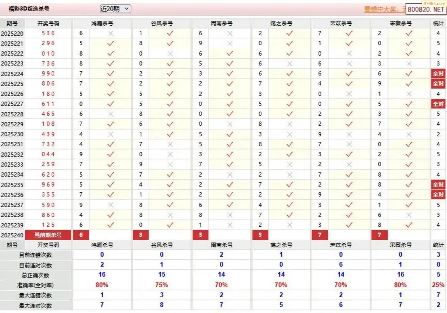The image size is (447, 313).
Task: Click the 谷风杀号 checkmark in row 2025230
Action: click(170, 134)
